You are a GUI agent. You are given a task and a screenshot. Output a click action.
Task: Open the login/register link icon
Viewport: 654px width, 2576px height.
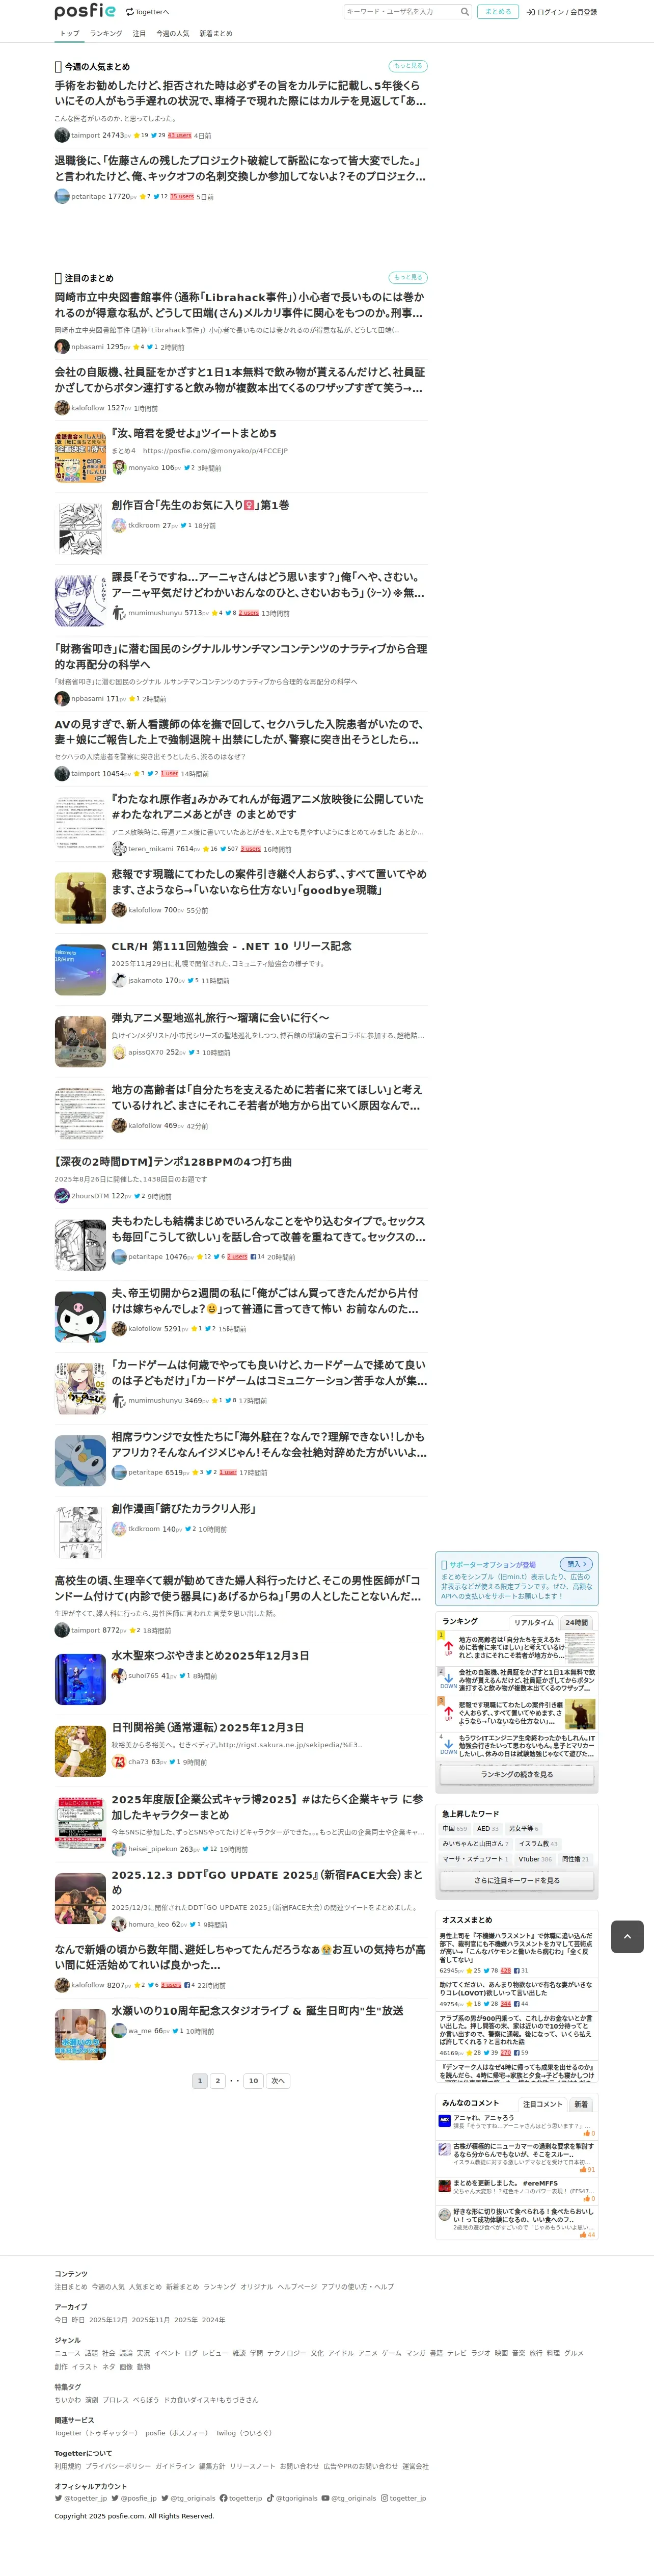[530, 12]
